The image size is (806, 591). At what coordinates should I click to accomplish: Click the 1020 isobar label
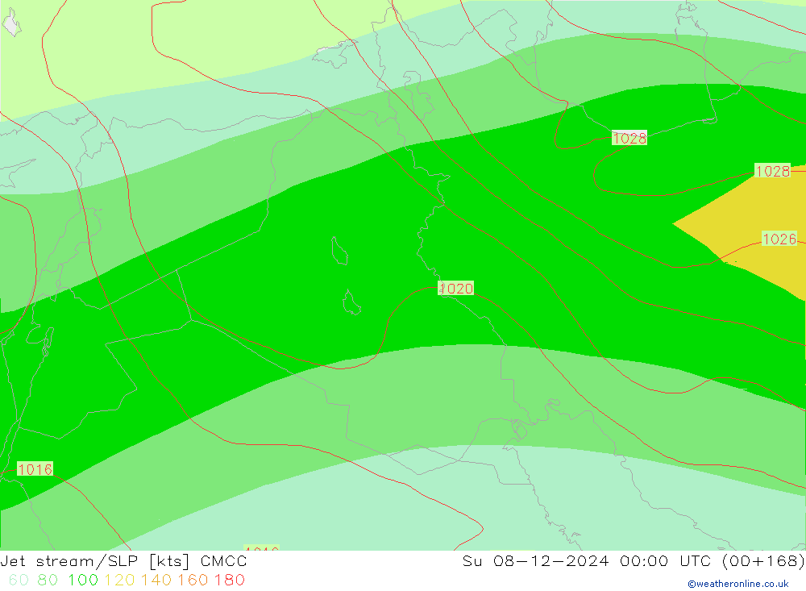pyautogui.click(x=456, y=289)
